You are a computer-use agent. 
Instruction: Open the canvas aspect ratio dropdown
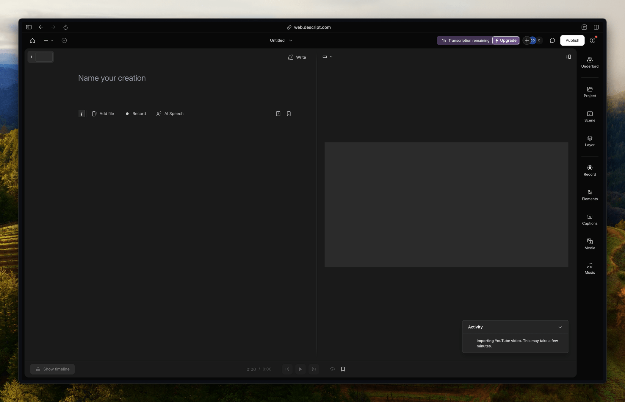tap(327, 57)
